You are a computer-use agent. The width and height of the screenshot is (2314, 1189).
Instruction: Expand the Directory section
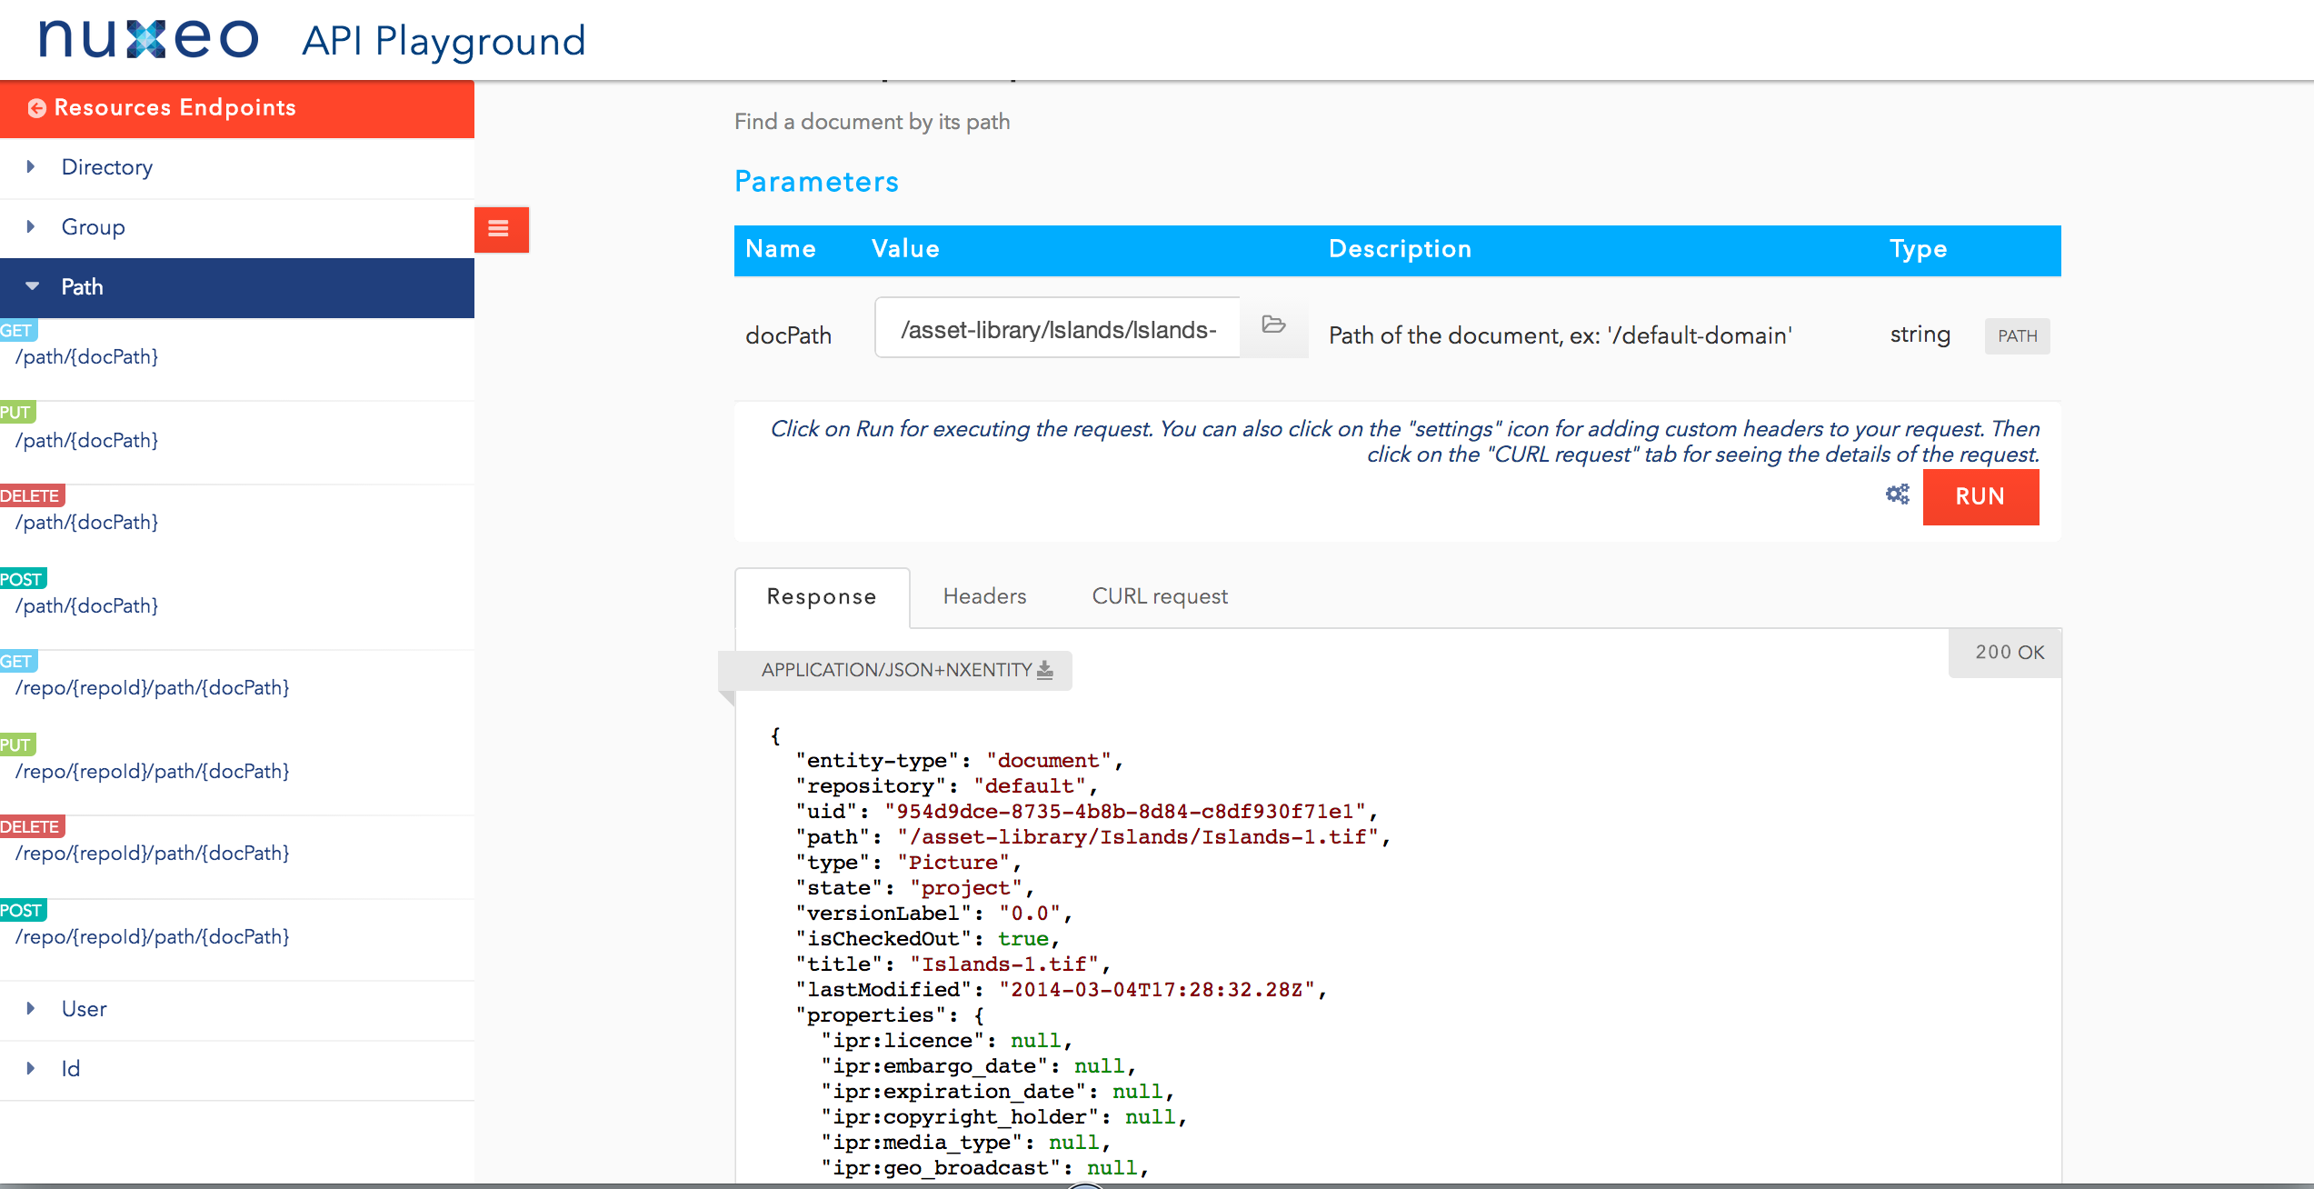(x=107, y=167)
